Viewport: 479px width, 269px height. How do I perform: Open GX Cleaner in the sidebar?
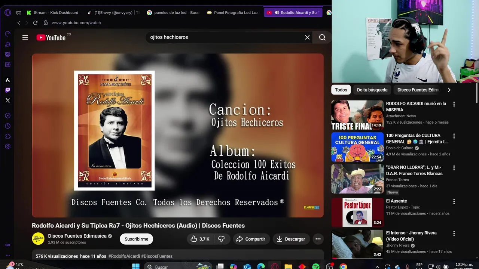click(x=7, y=44)
